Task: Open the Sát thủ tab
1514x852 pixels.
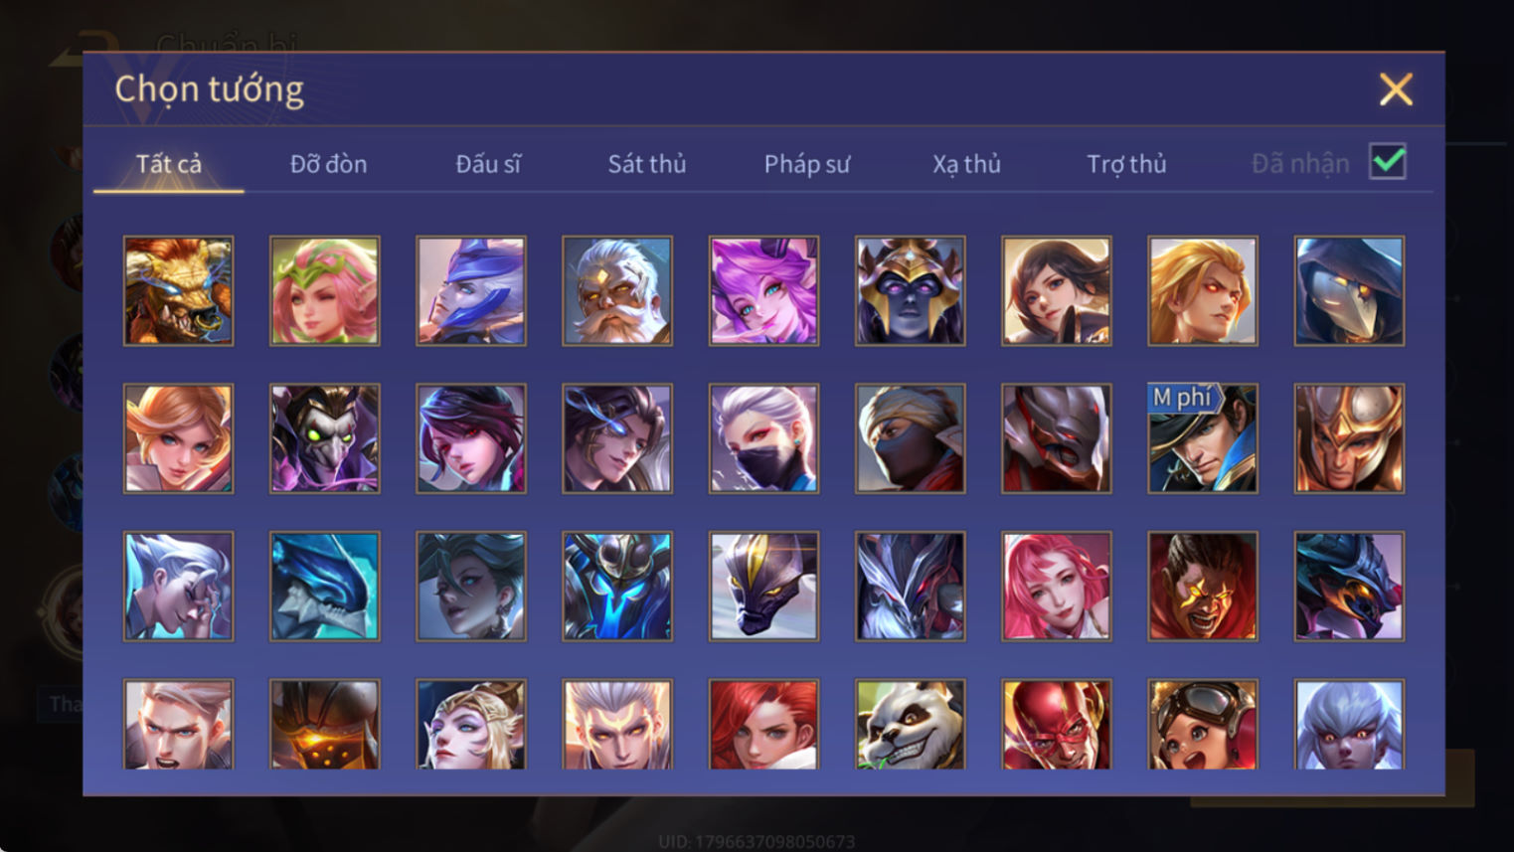Action: tap(647, 164)
